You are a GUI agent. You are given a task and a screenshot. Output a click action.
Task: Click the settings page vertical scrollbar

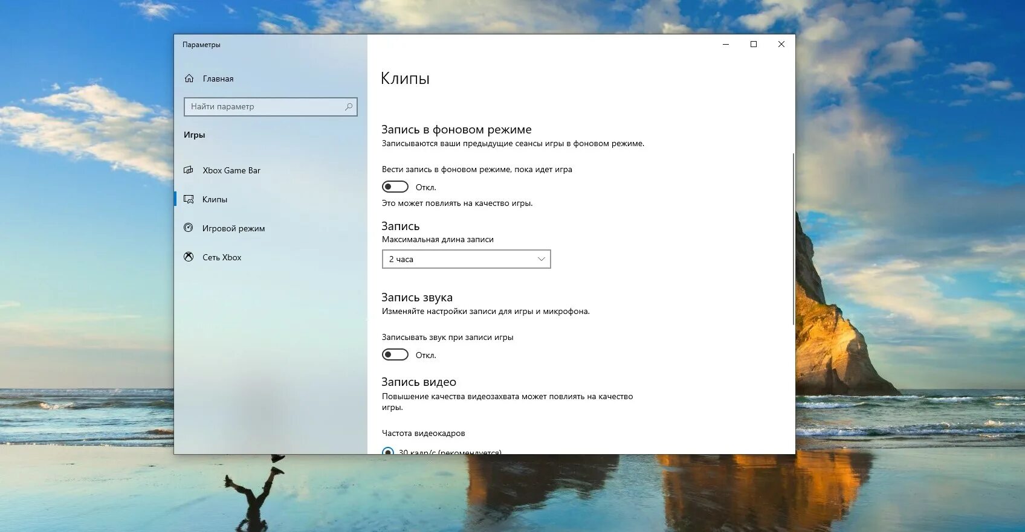(793, 239)
